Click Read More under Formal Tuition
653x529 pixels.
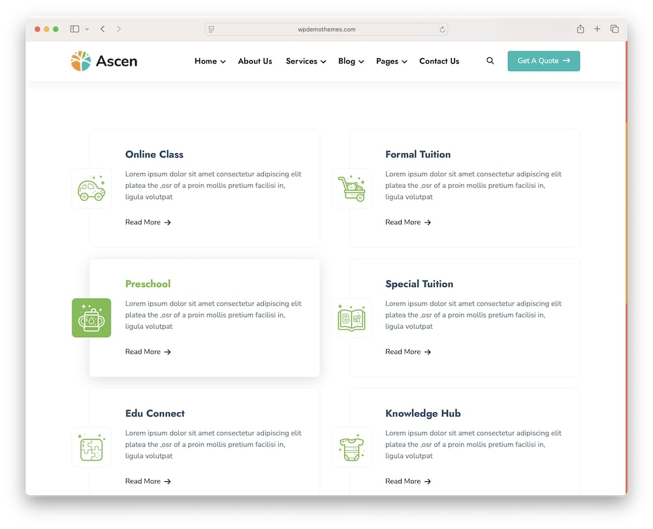(403, 222)
